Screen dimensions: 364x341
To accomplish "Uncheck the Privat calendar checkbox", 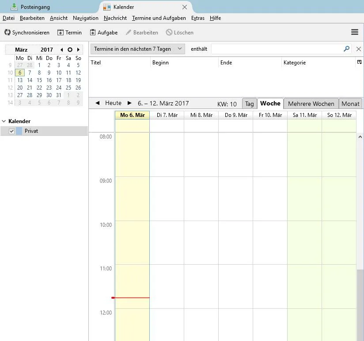I will pos(11,131).
